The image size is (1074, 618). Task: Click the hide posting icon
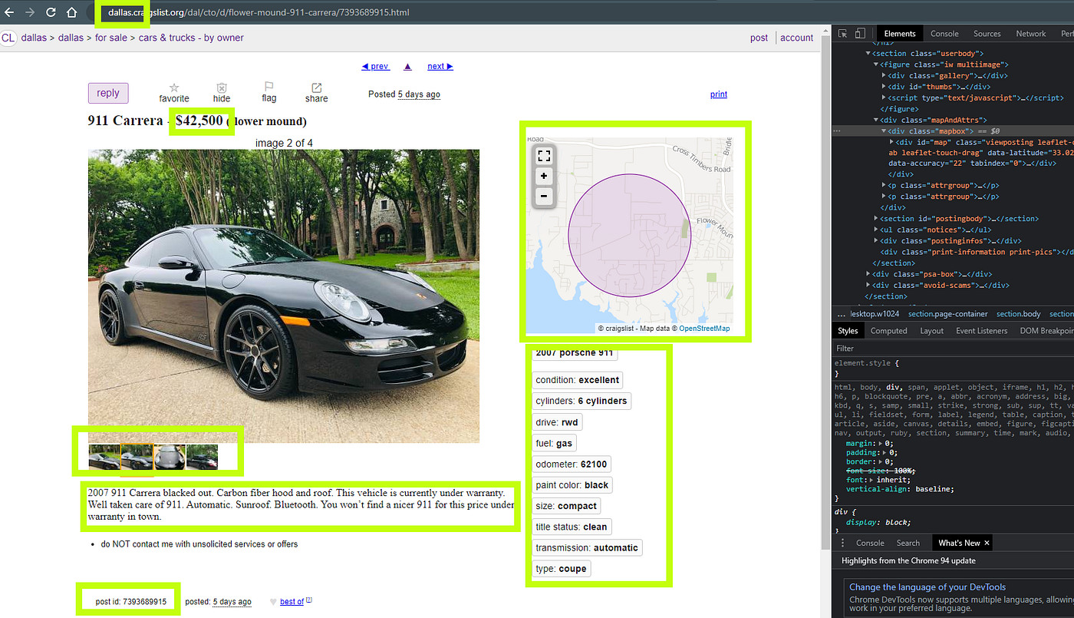[x=222, y=88]
